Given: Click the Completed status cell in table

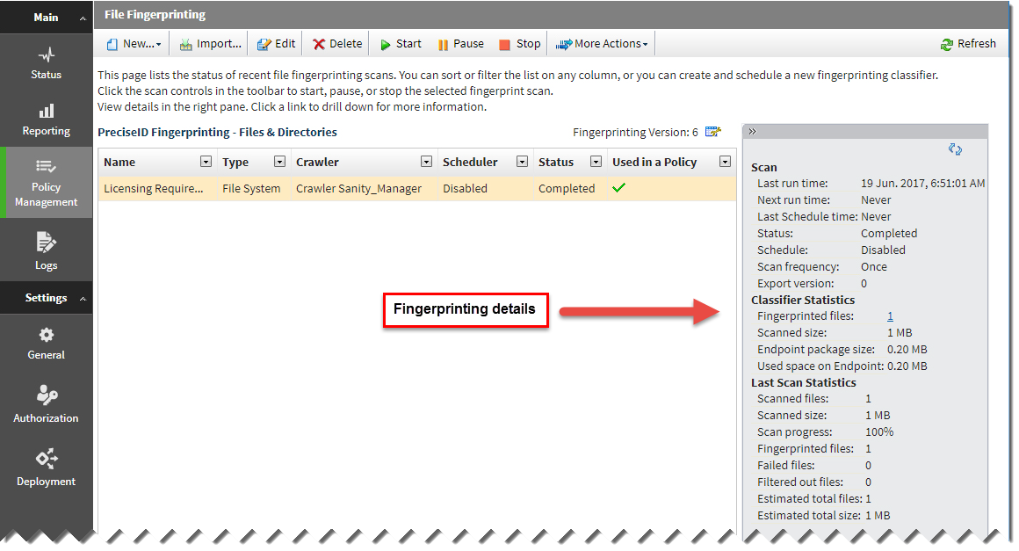Looking at the screenshot, I should click(567, 188).
